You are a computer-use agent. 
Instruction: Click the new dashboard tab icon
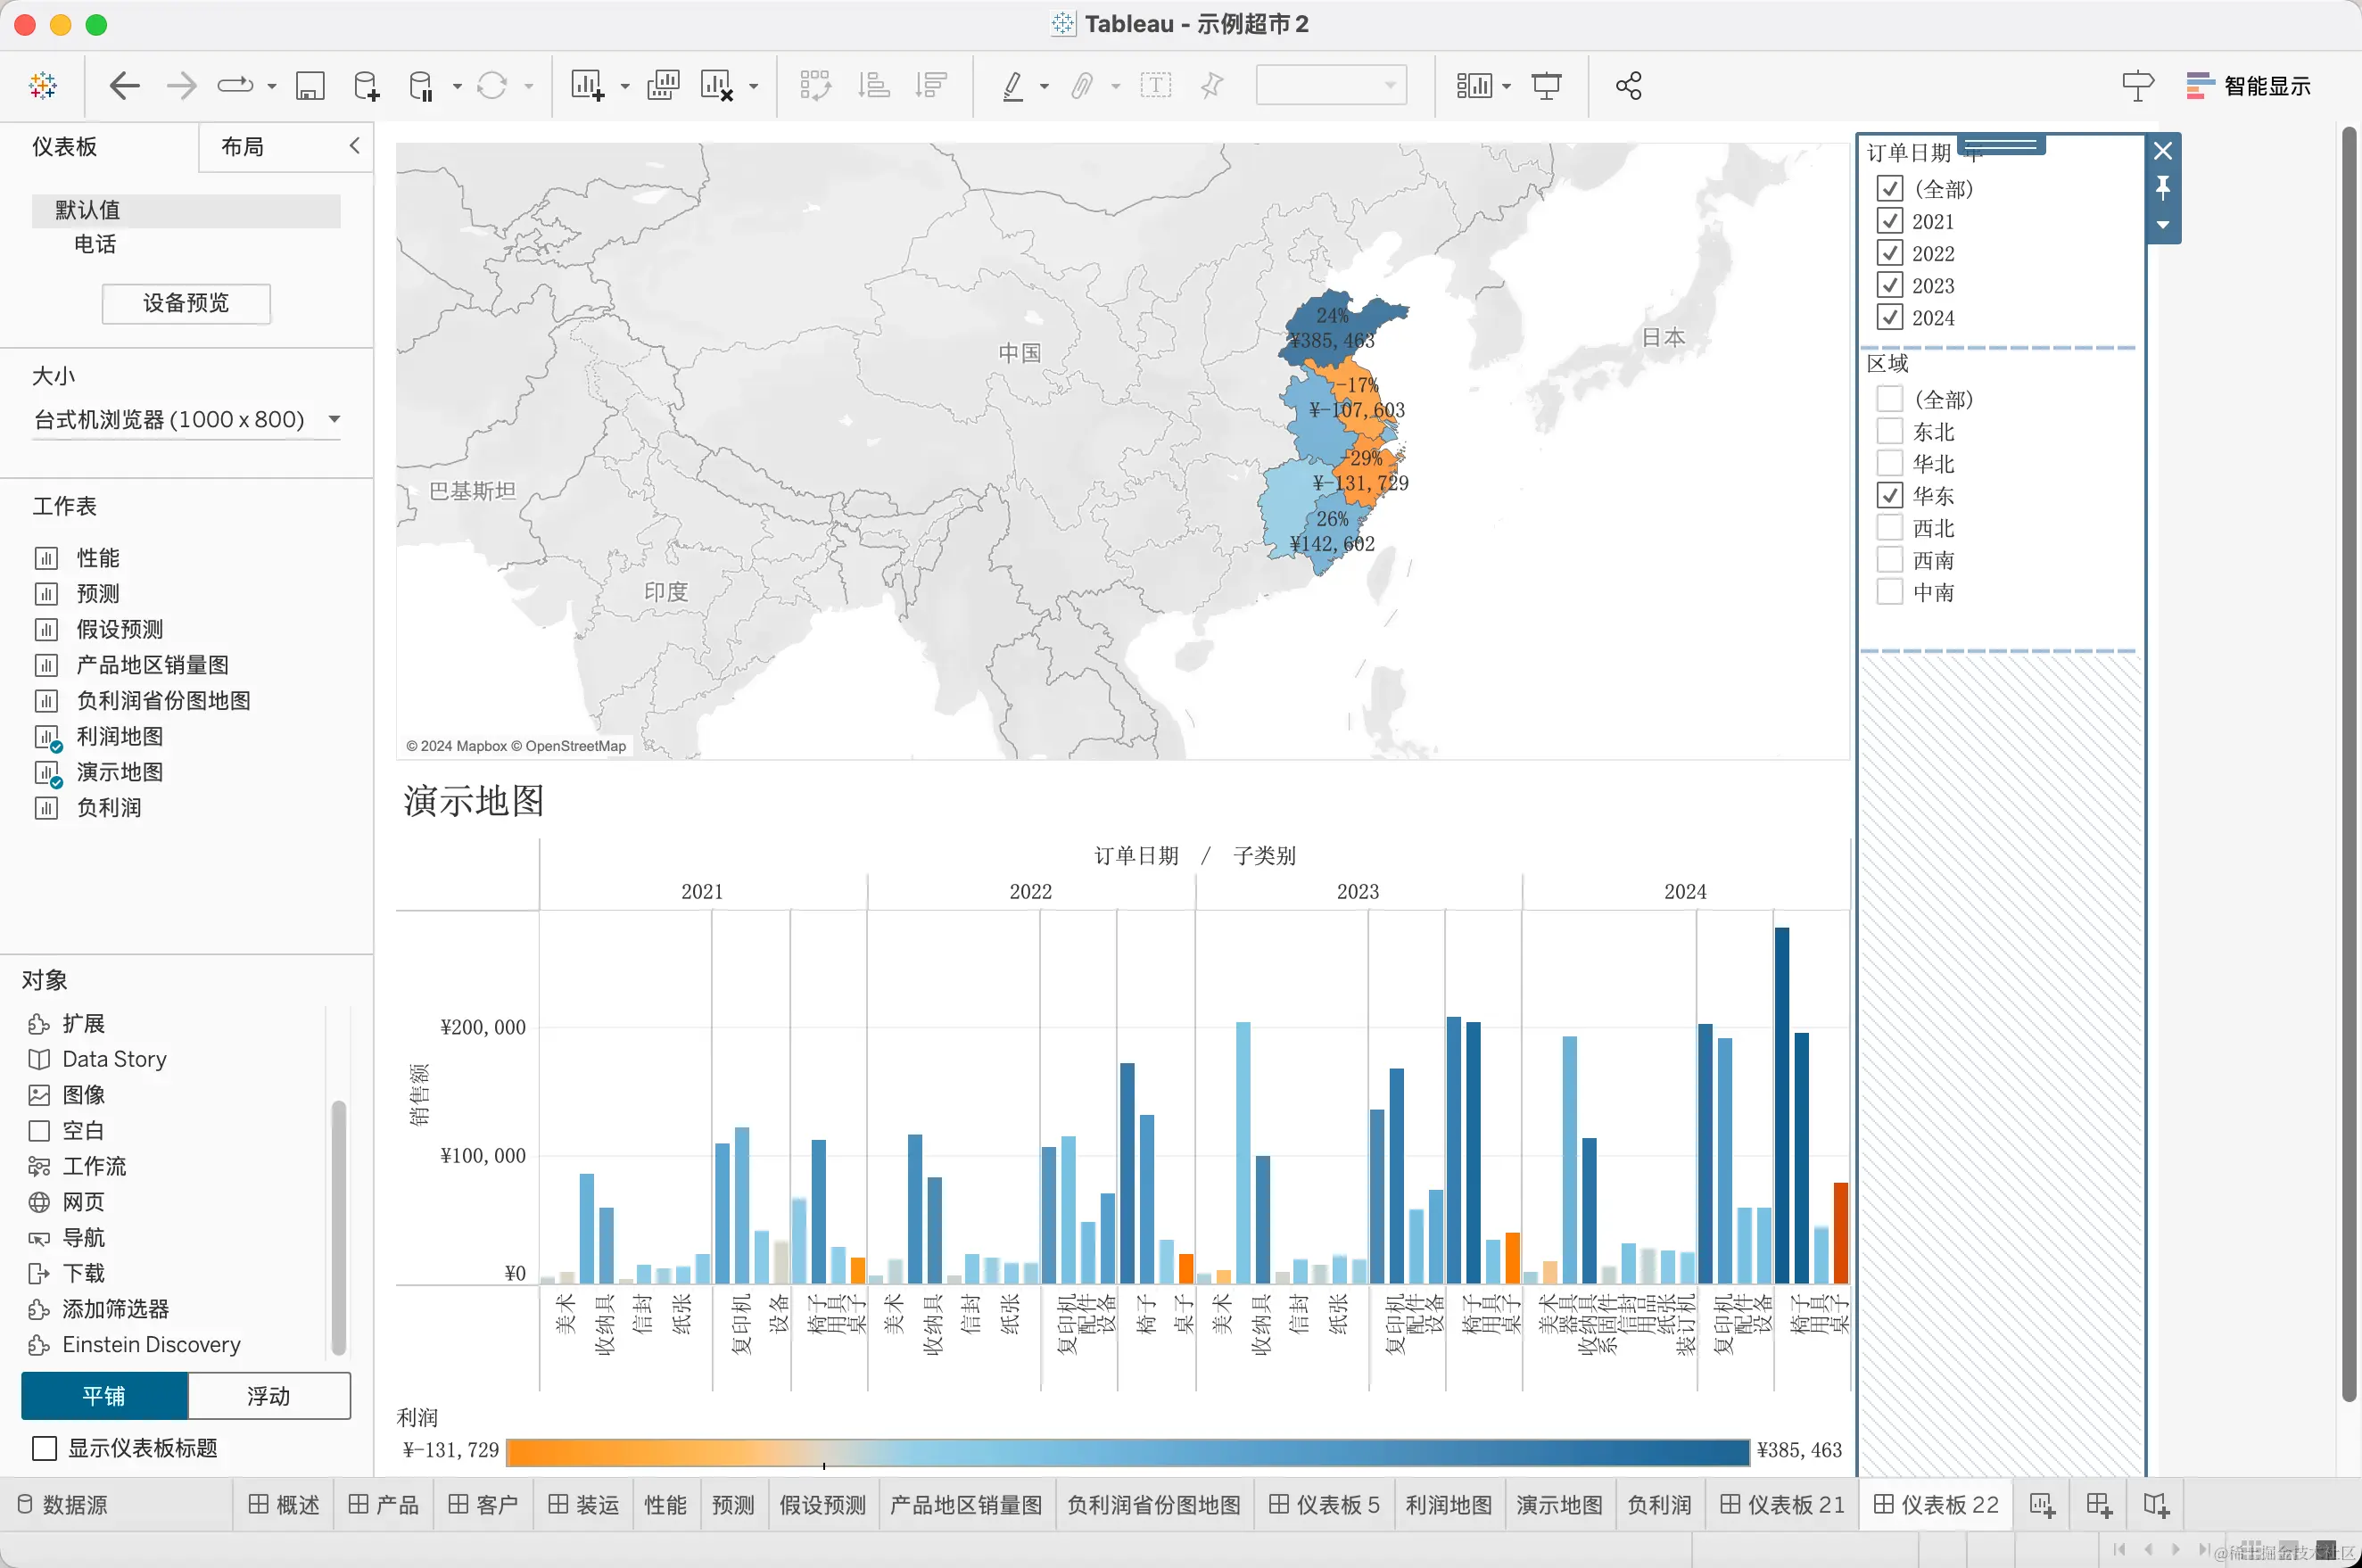tap(2098, 1505)
